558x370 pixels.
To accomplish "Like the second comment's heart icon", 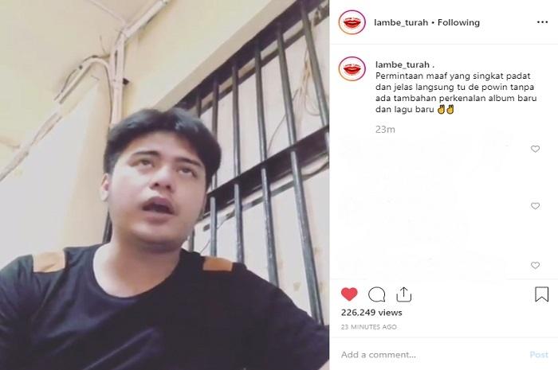I will coord(535,206).
